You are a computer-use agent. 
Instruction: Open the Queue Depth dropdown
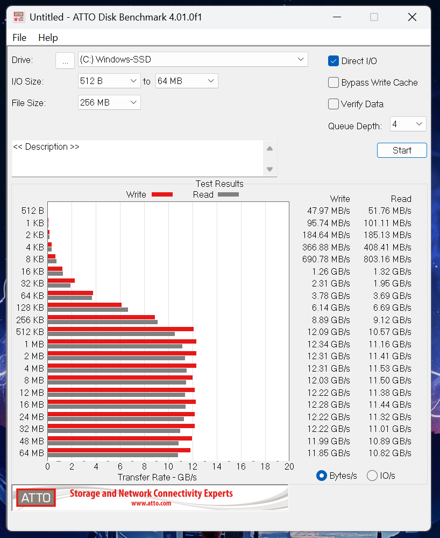408,124
